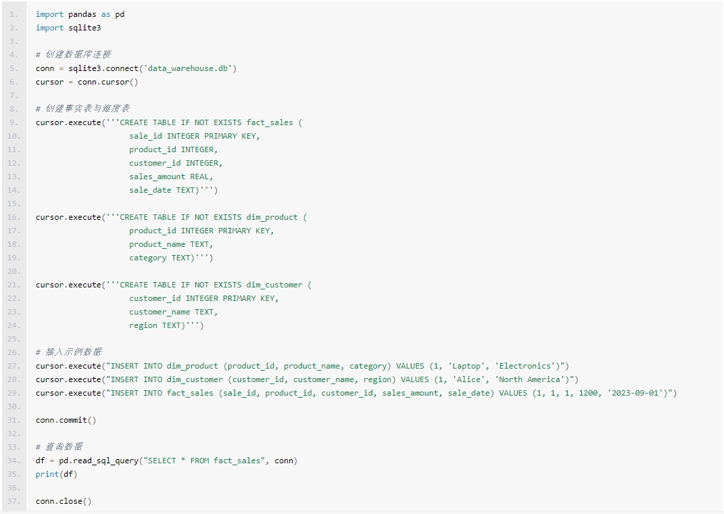This screenshot has width=724, height=514.
Task: Click the pd.read_sql_query SELECT statement
Action: (166, 461)
